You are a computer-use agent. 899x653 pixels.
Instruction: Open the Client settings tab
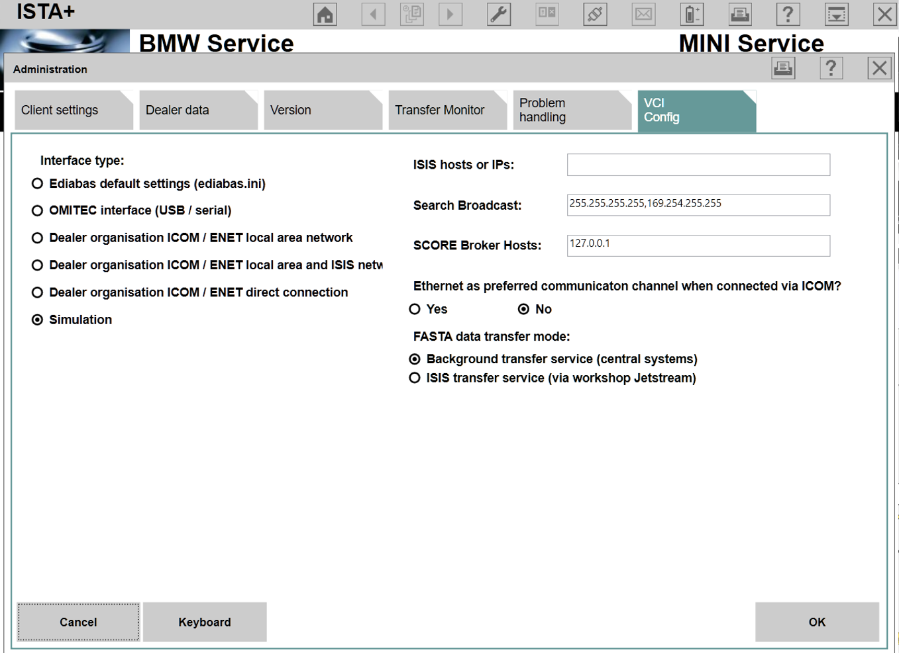click(73, 110)
